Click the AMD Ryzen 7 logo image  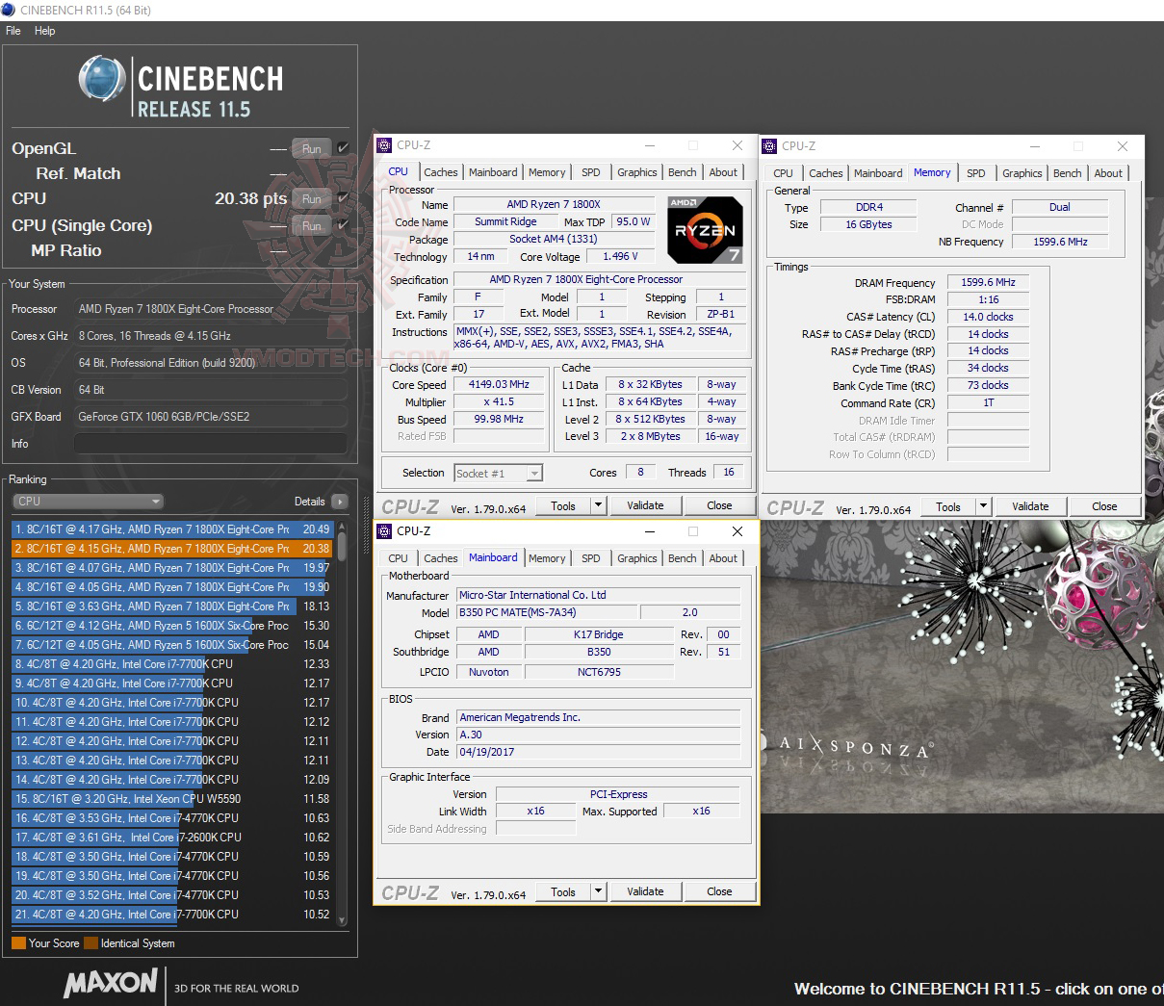[x=706, y=230]
